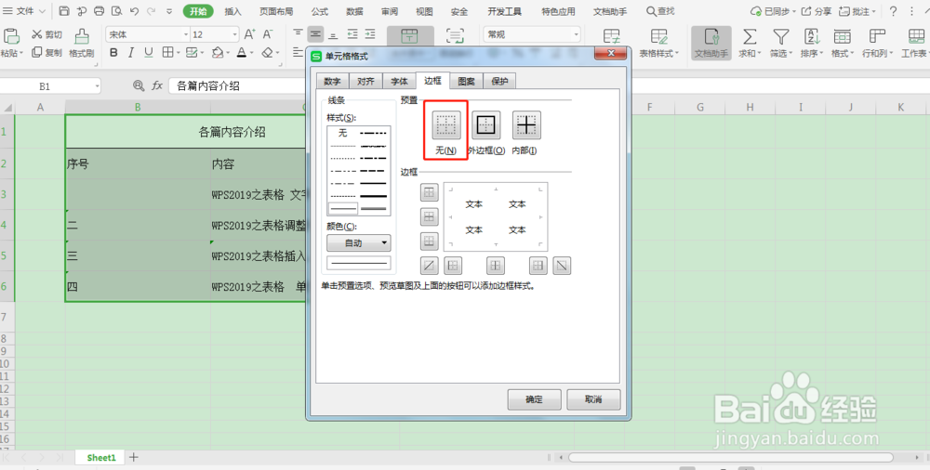The width and height of the screenshot is (930, 470).
Task: Switch to the Pattern (图案) dialog tab
Action: click(x=467, y=81)
